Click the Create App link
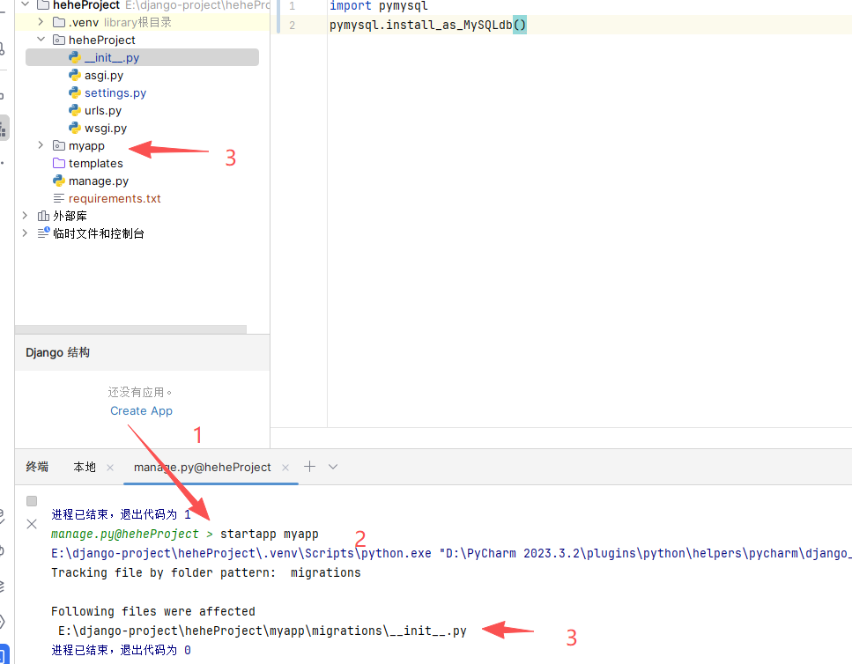Screen dimensions: 852x664 click(141, 411)
